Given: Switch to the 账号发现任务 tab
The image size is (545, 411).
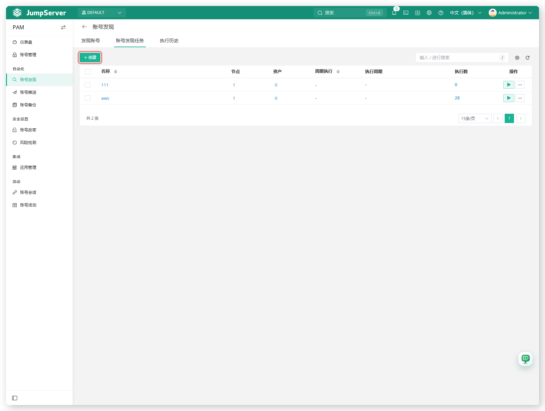Looking at the screenshot, I should tap(130, 41).
